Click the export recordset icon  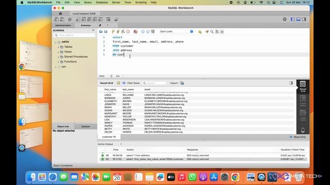click(x=182, y=83)
